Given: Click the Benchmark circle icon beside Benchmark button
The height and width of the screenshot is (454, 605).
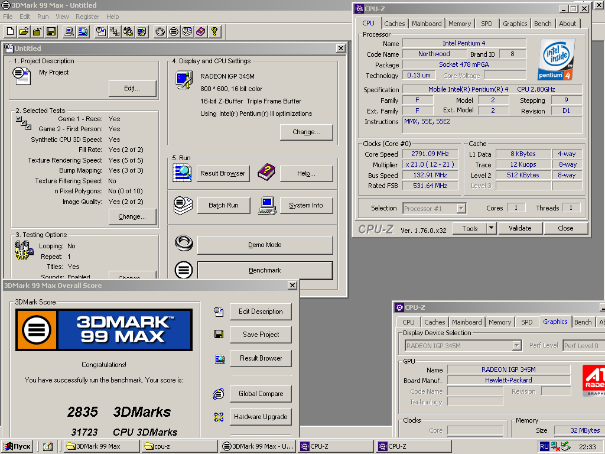Looking at the screenshot, I should click(x=184, y=270).
